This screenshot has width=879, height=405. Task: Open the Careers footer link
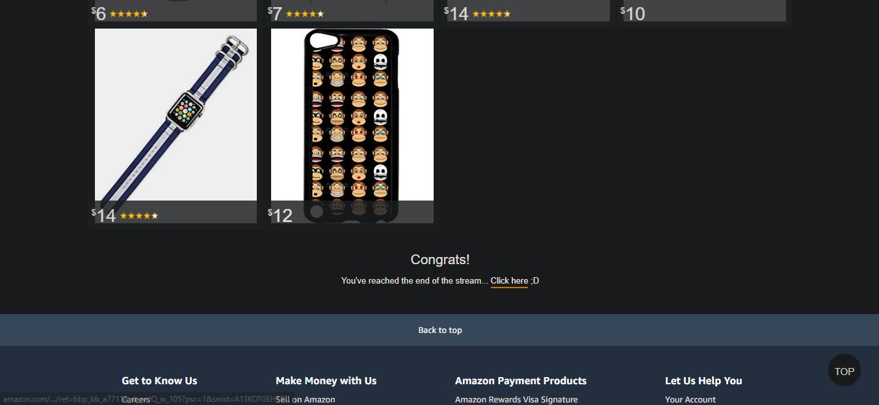tap(135, 400)
